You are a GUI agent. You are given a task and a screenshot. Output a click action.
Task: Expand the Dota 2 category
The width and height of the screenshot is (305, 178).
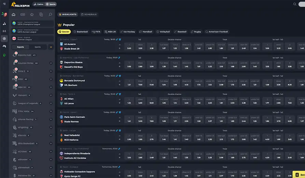51,71
